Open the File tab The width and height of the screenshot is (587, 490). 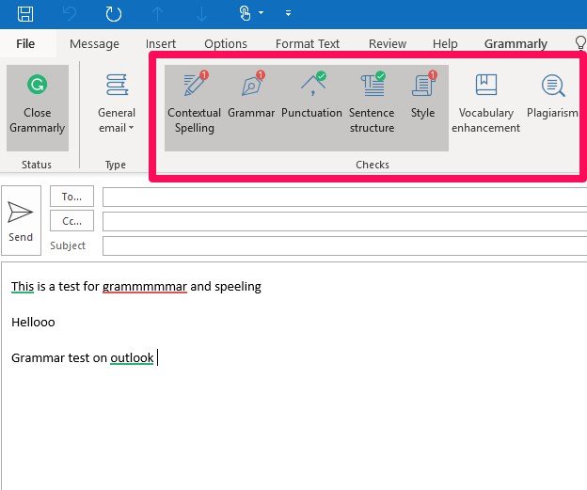tap(25, 44)
